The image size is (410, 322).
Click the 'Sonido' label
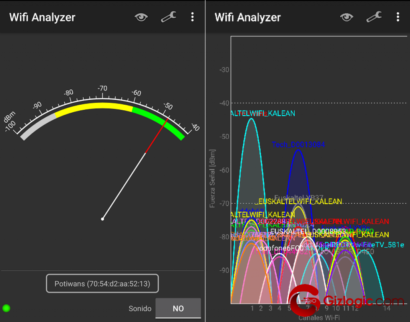(x=140, y=309)
